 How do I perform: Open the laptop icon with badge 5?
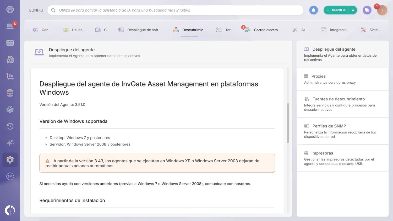click(10, 26)
